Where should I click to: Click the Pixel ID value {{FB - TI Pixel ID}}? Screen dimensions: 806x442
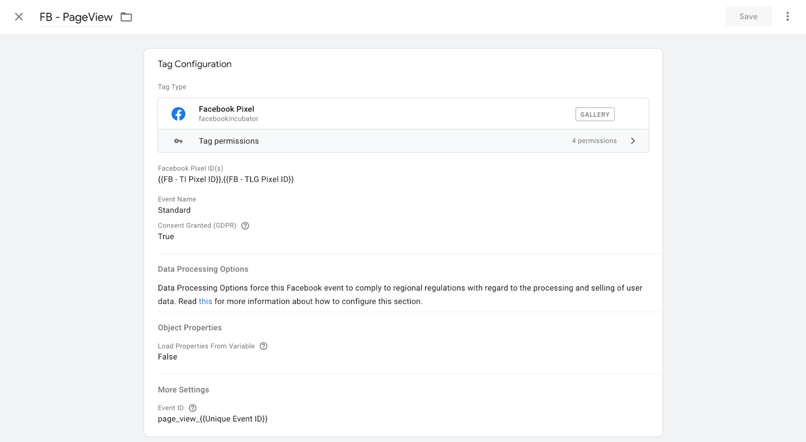[189, 179]
